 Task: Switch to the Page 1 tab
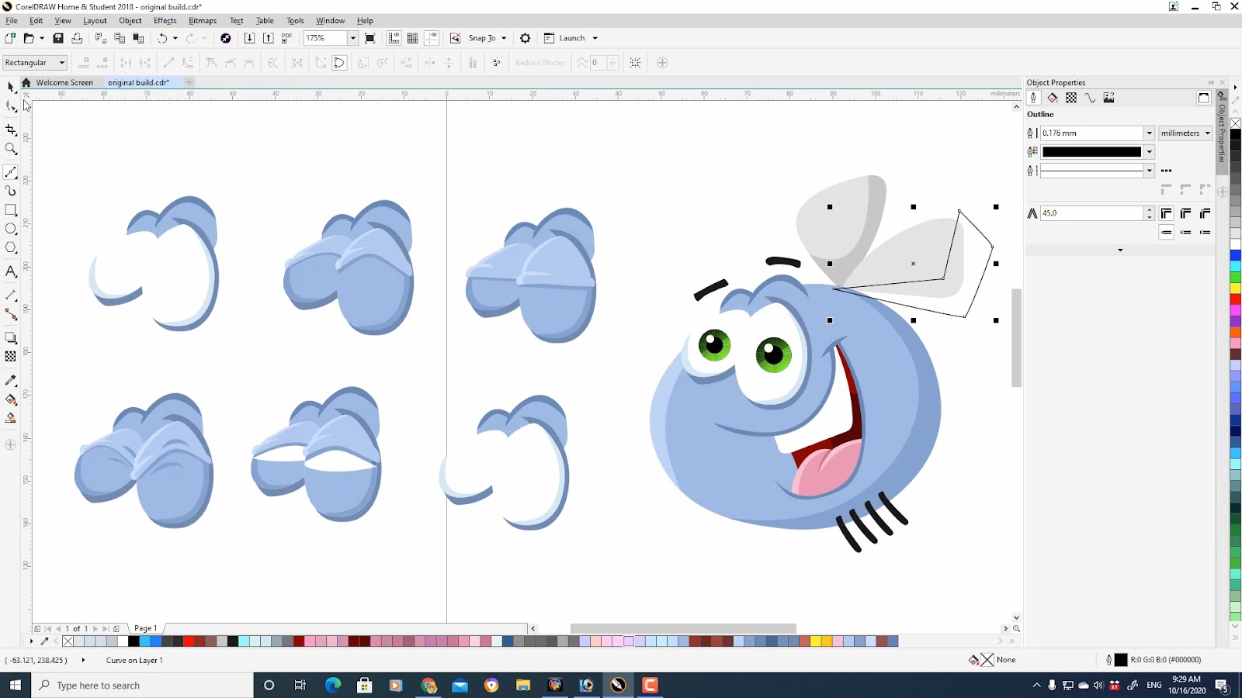click(146, 628)
